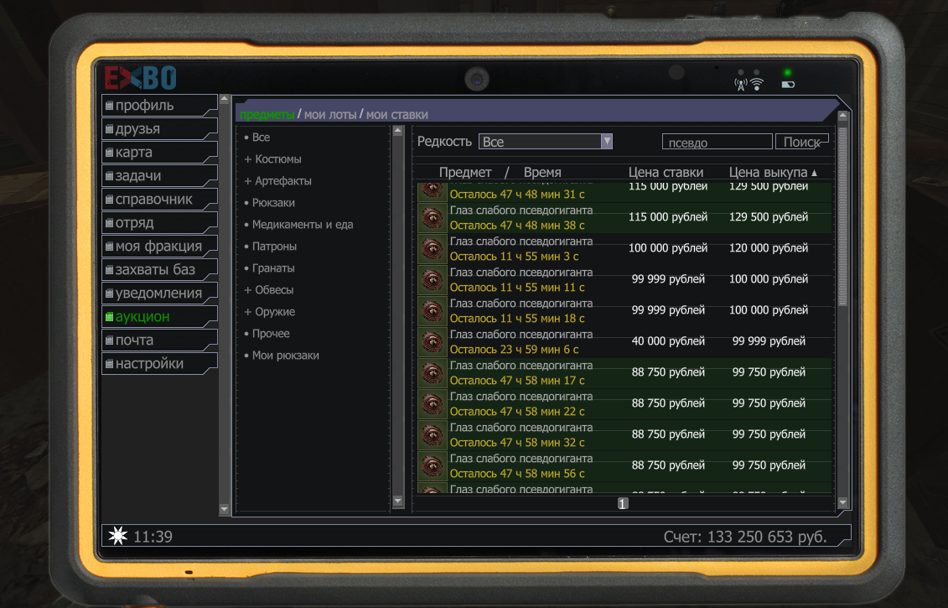Switch to the мои ставки tab
948x608 pixels.
tap(396, 115)
